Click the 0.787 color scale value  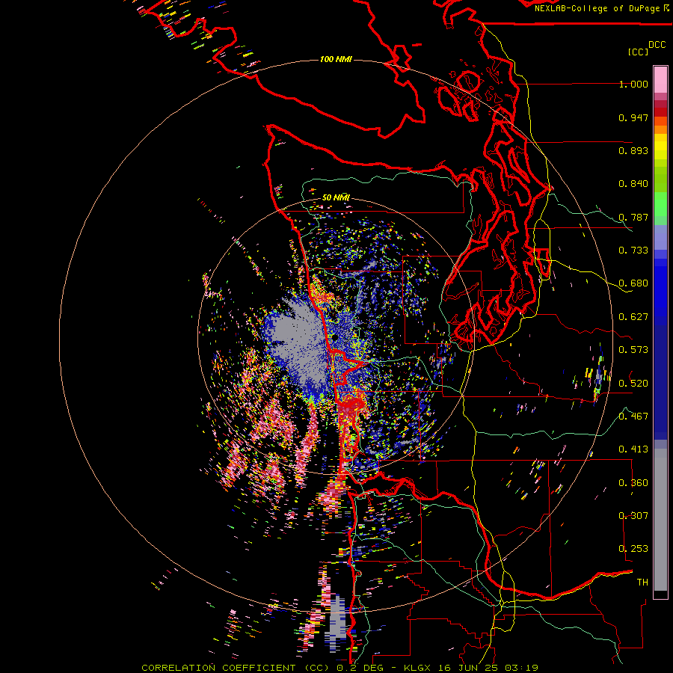coord(633,217)
